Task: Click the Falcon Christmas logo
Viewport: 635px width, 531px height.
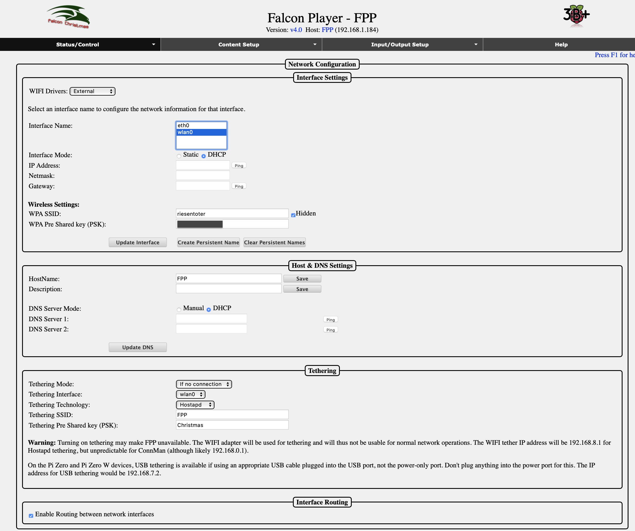Action: tap(68, 17)
